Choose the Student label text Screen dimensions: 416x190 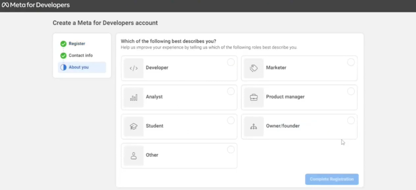point(154,126)
